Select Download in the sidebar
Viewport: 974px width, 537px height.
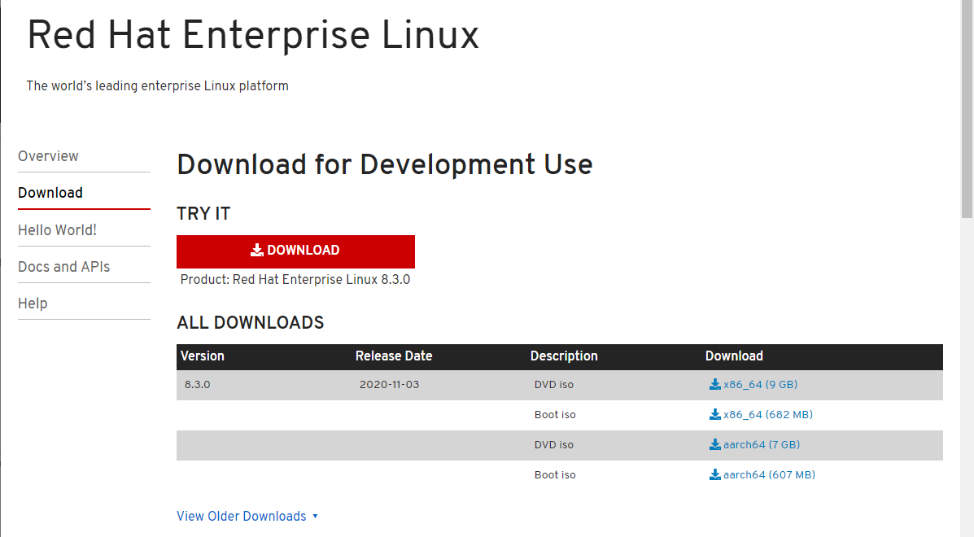tap(50, 193)
